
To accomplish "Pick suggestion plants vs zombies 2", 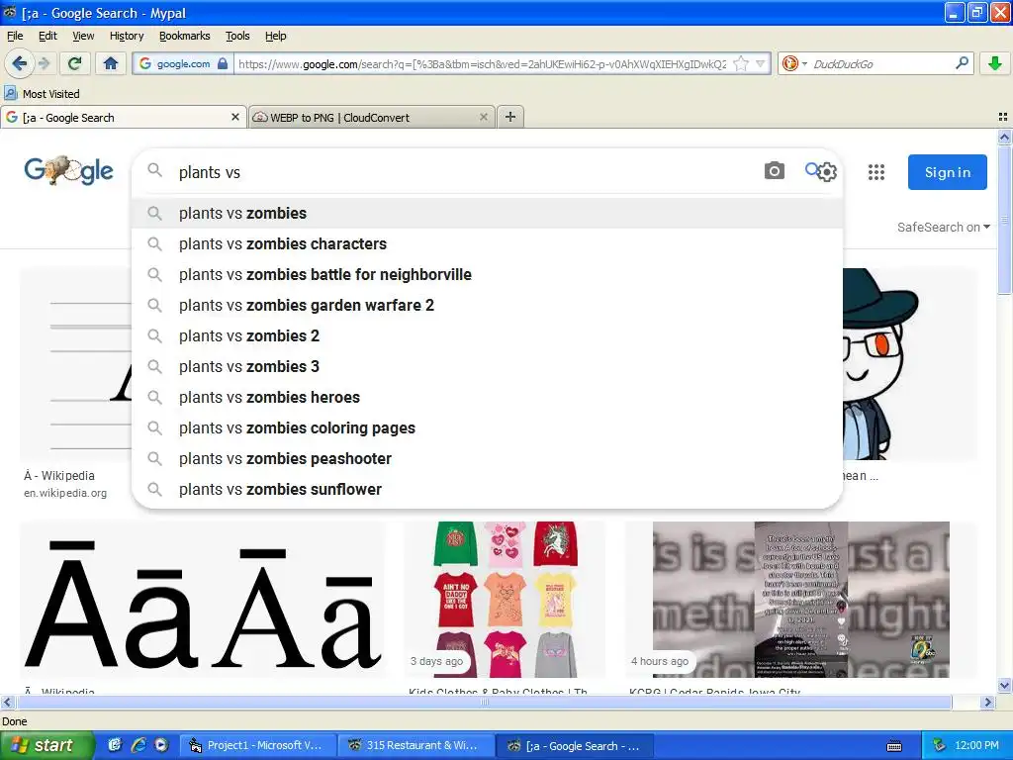I will [487, 336].
